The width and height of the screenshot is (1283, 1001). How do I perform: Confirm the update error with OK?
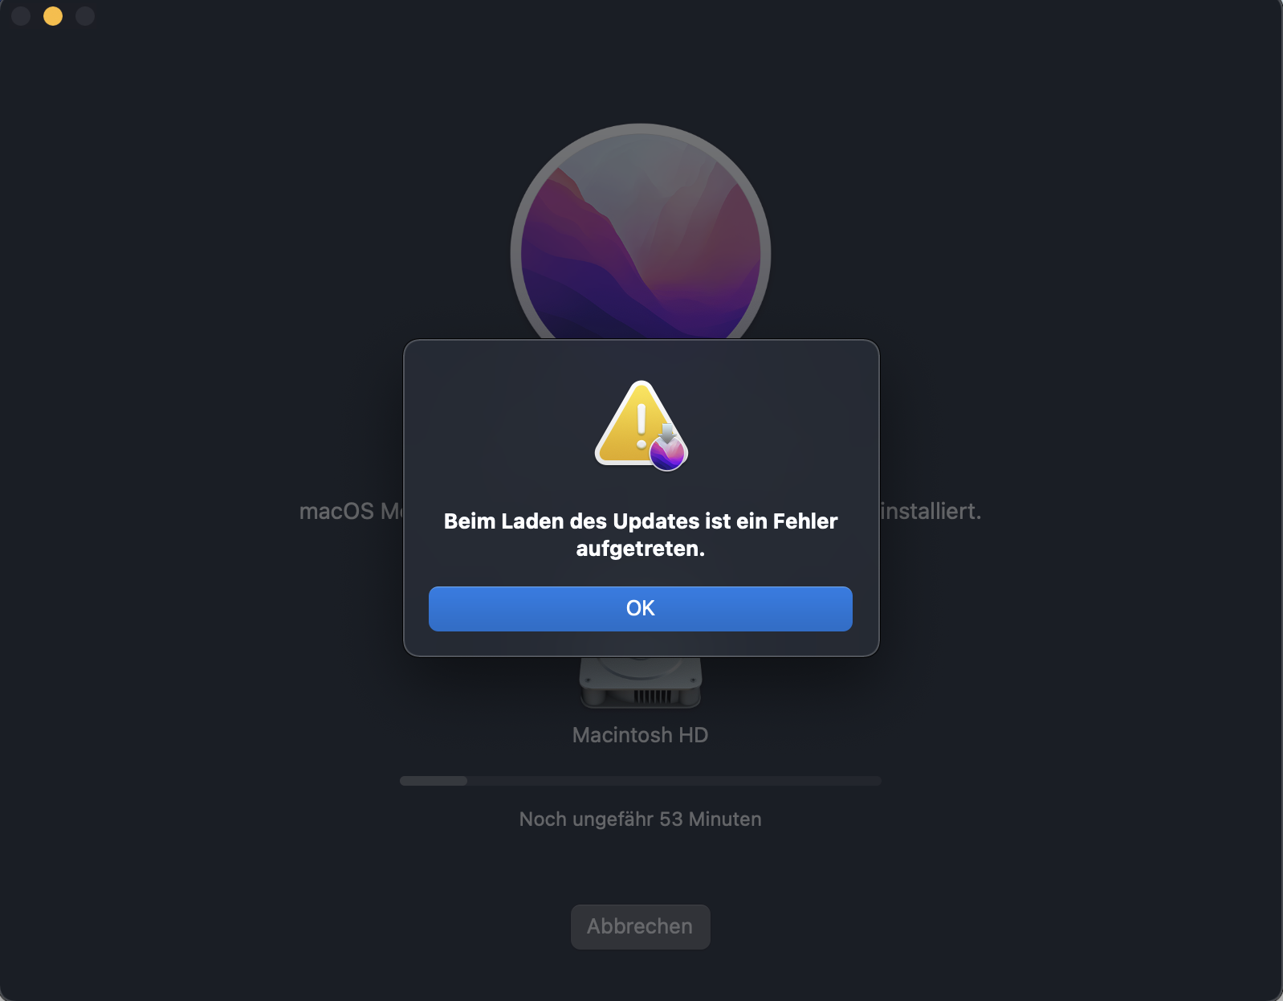[x=640, y=608]
